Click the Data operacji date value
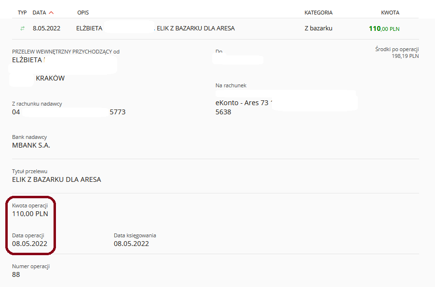The height and width of the screenshot is (287, 435). tap(29, 244)
